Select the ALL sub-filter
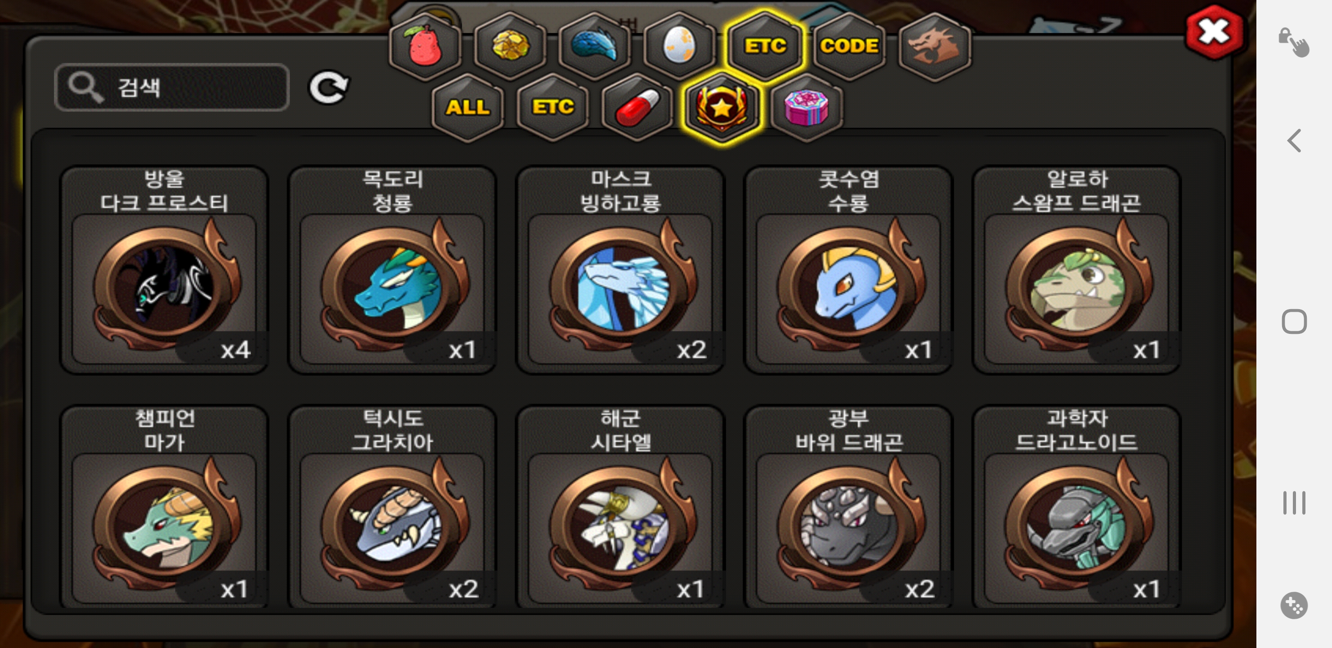 tap(468, 107)
